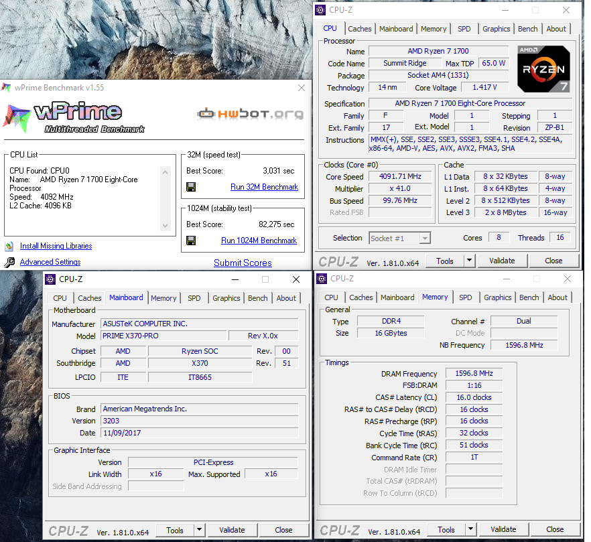Click Submit Scores link

(x=243, y=263)
